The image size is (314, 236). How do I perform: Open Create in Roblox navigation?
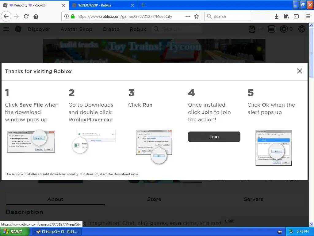[x=111, y=29]
